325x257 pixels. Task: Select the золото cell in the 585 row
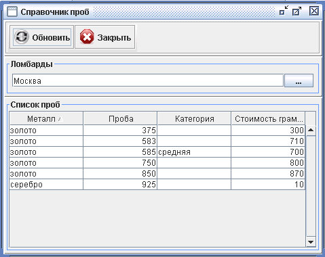click(46, 152)
